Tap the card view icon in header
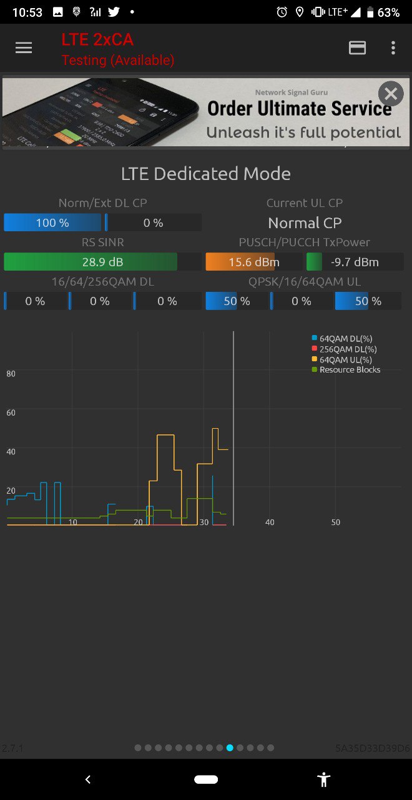The height and width of the screenshot is (800, 412). click(x=357, y=48)
